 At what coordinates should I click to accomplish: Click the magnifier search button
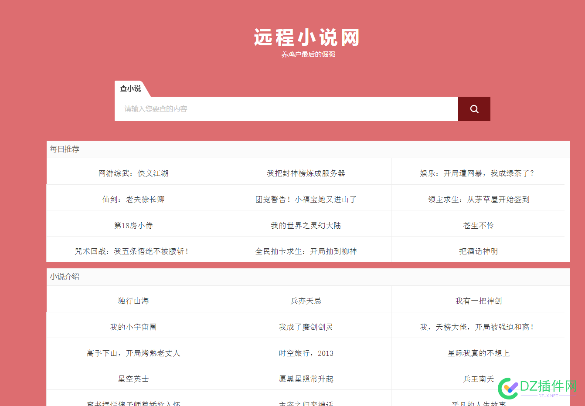click(x=474, y=109)
